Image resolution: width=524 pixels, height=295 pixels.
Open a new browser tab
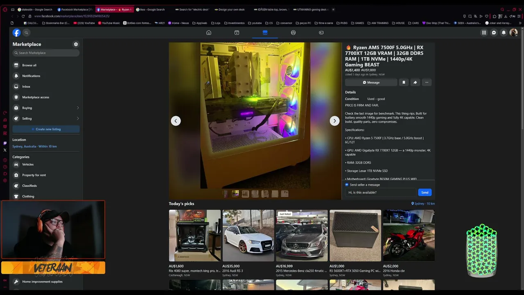point(333,9)
